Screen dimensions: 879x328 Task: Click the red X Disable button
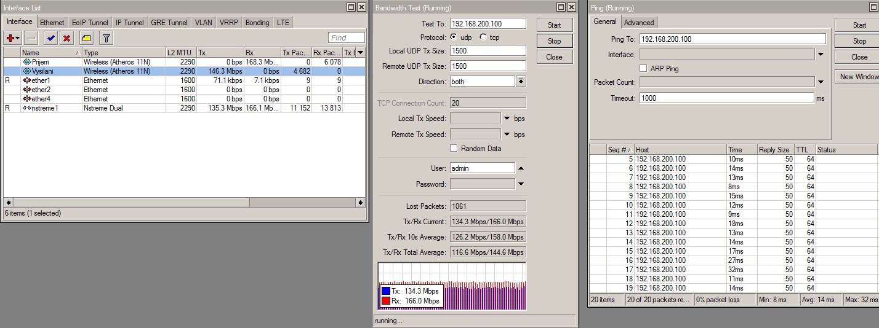66,38
